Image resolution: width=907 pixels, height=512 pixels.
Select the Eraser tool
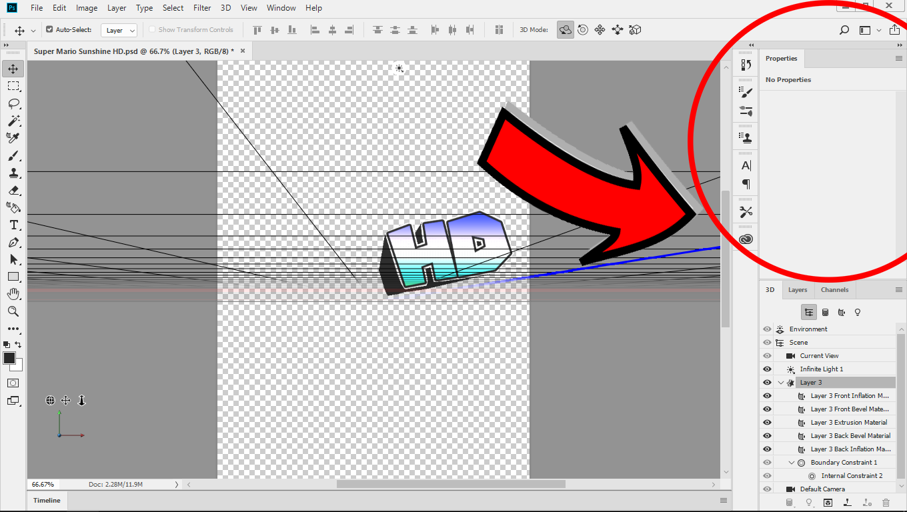pyautogui.click(x=13, y=190)
